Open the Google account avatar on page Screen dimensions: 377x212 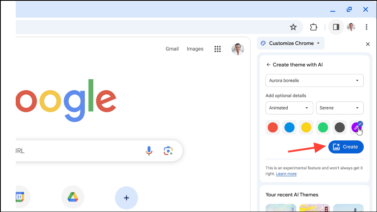pyautogui.click(x=238, y=49)
